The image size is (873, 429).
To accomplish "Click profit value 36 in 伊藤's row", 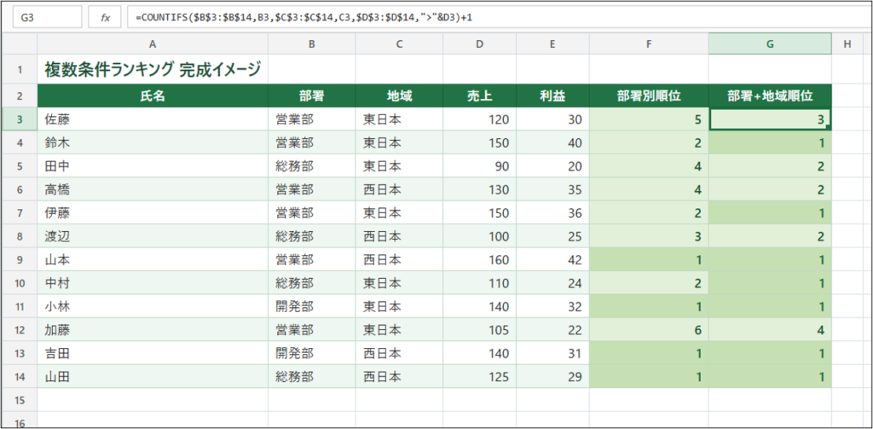I will [552, 213].
